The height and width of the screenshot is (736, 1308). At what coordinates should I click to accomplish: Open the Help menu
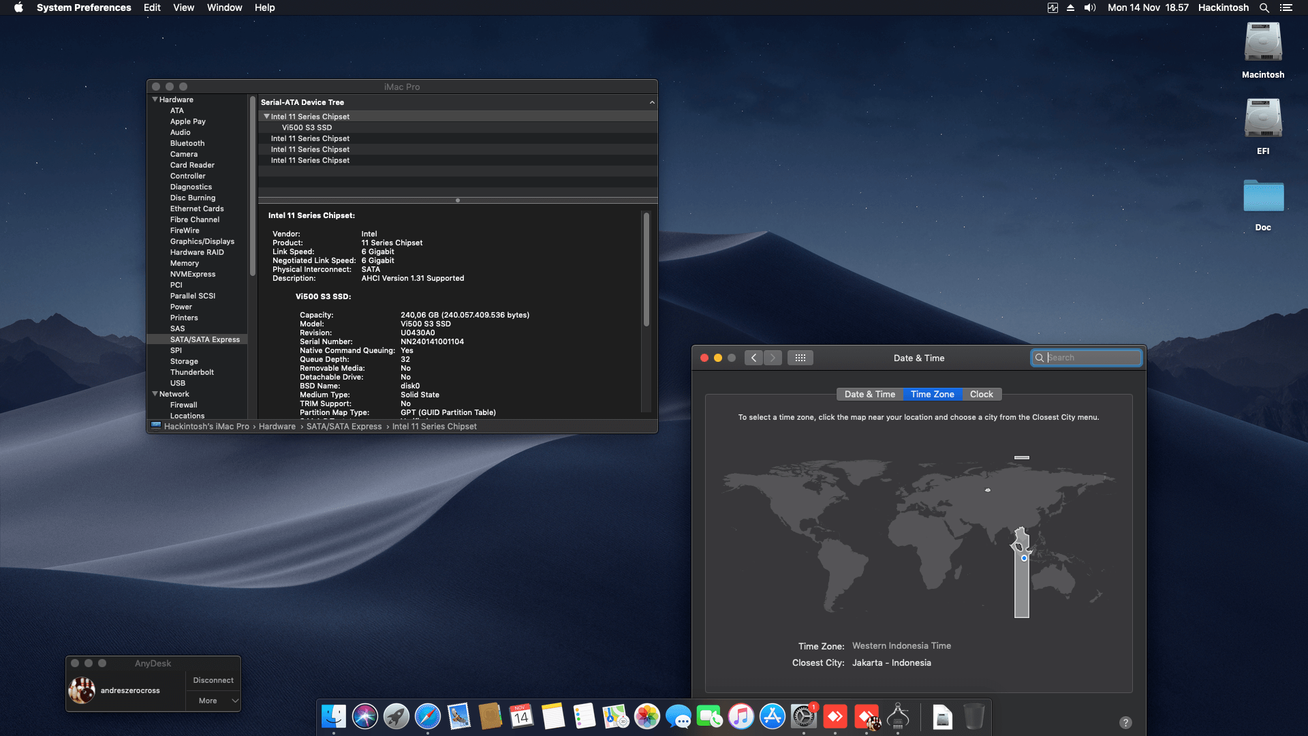point(264,7)
